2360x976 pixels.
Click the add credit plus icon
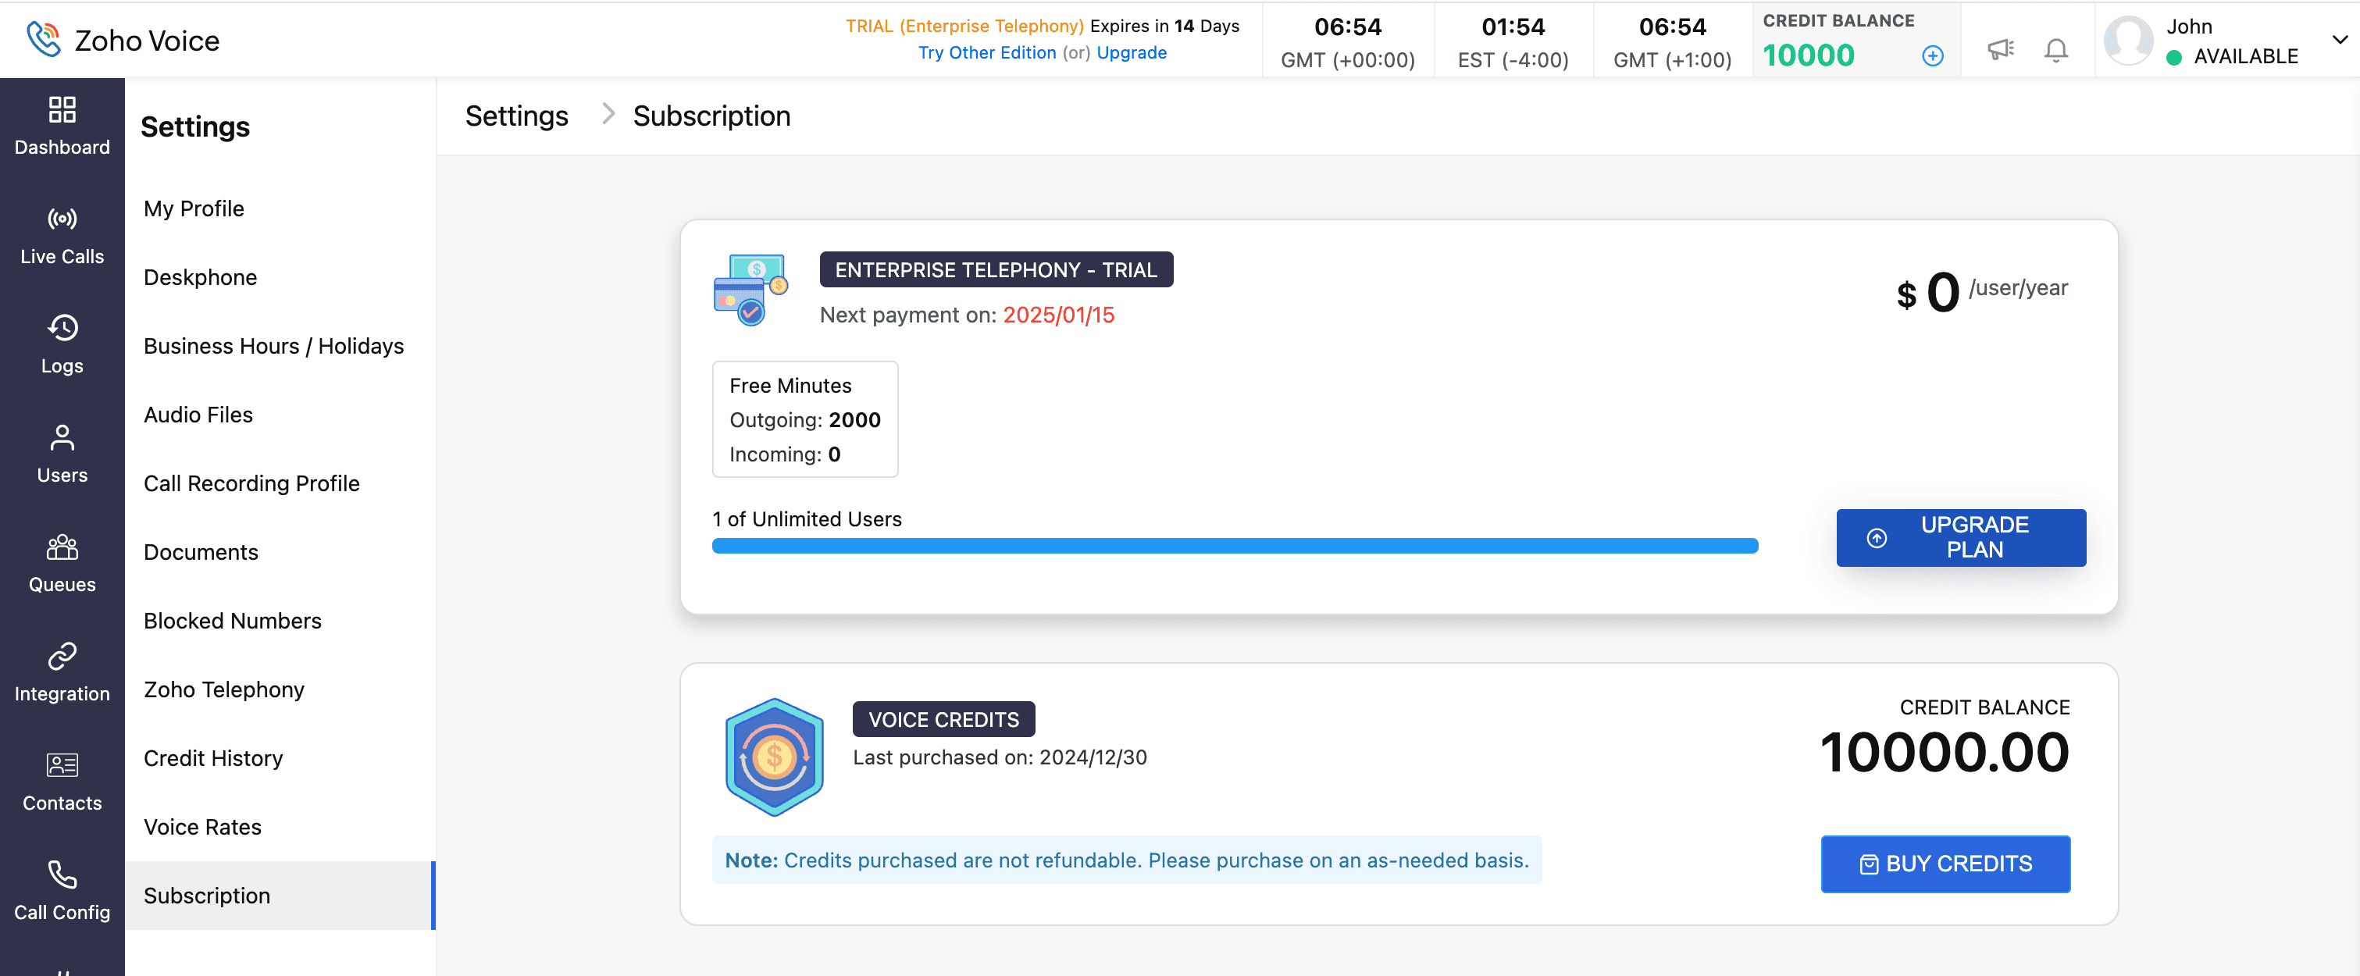pyautogui.click(x=1932, y=56)
